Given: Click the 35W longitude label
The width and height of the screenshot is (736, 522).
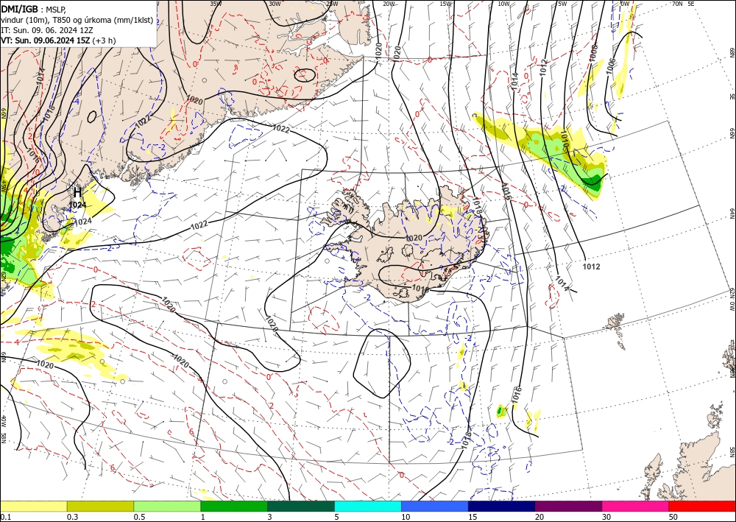Looking at the screenshot, I should [x=216, y=4].
